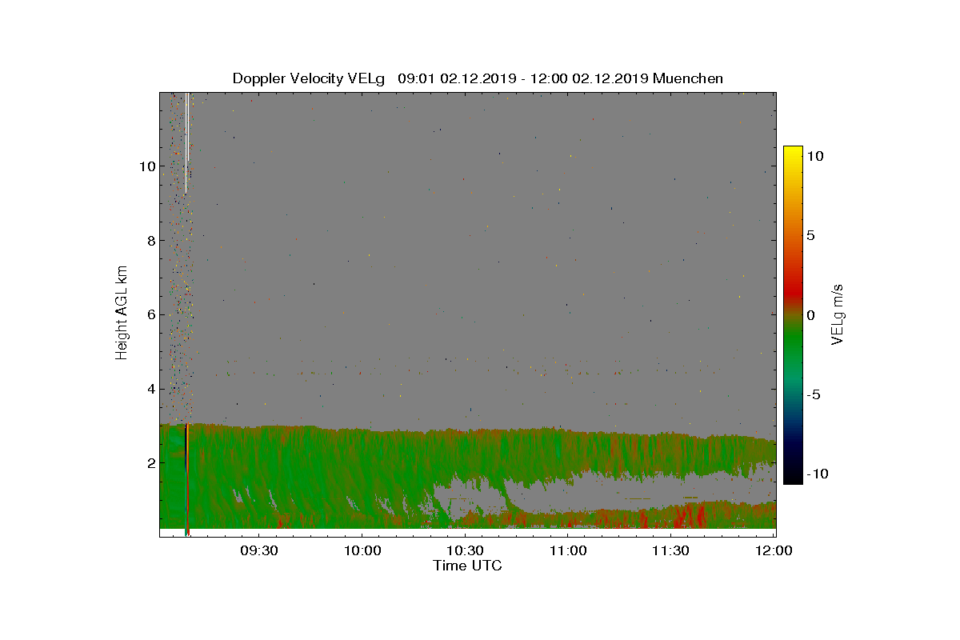Click the plot title 'Doppler Velocity VELg'
The image size is (960, 640).
point(309,78)
